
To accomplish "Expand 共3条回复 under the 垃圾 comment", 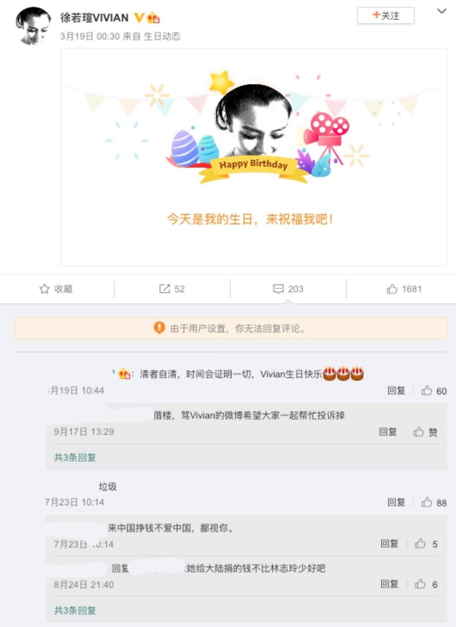I will pos(75,610).
